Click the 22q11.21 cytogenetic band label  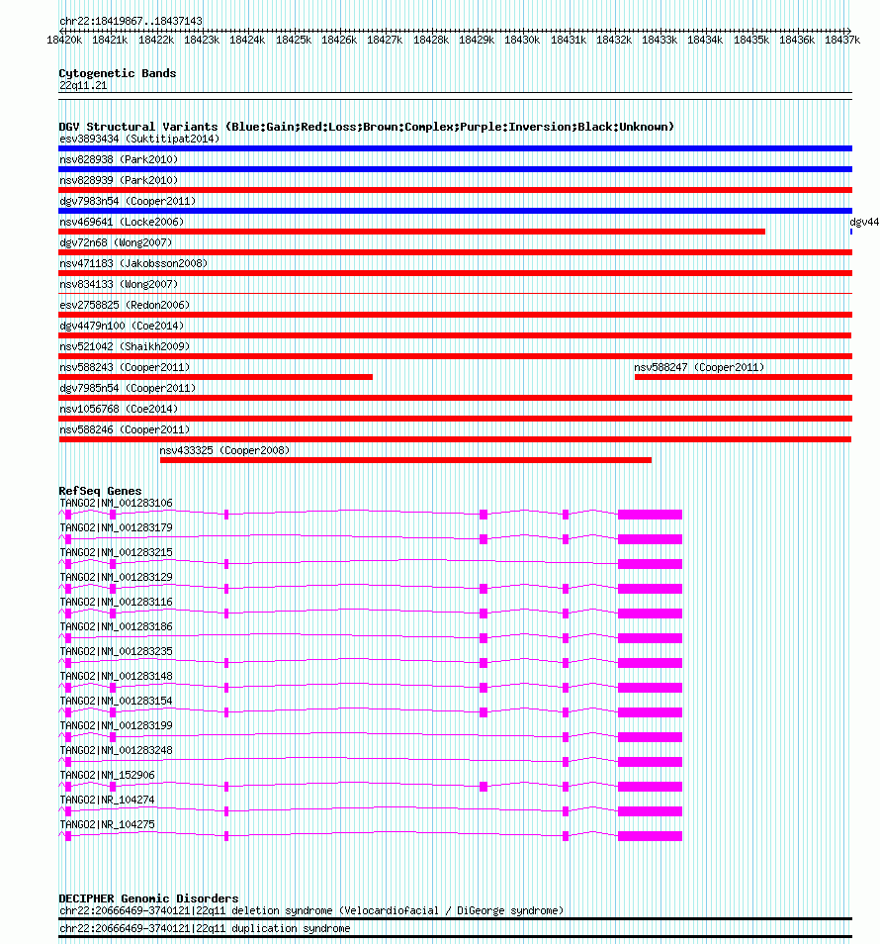tap(83, 85)
